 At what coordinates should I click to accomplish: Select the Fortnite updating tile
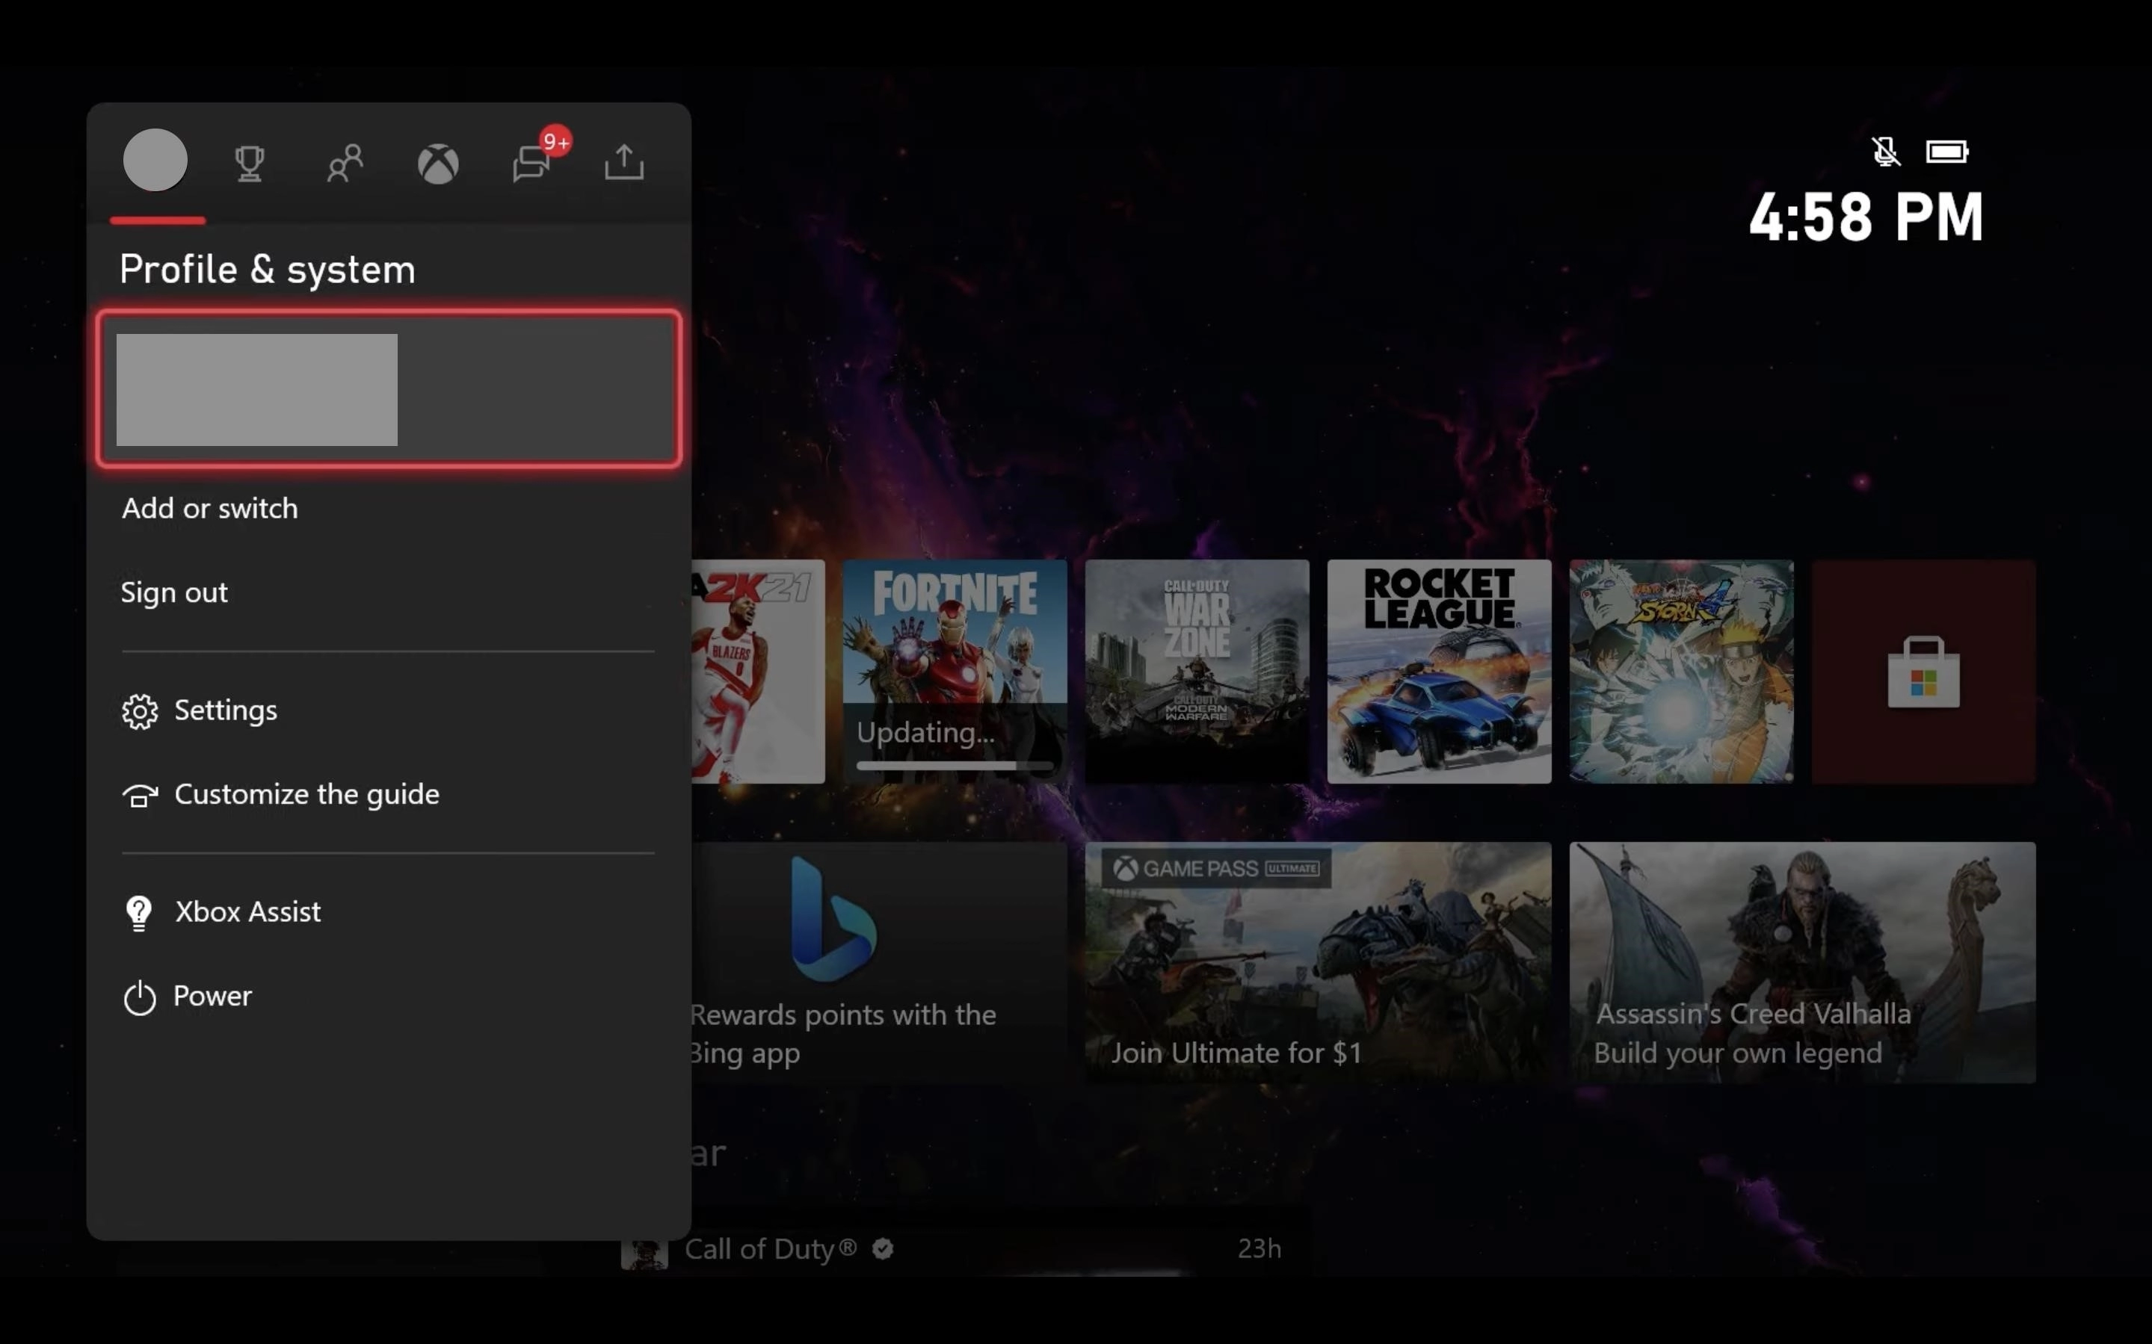point(955,672)
